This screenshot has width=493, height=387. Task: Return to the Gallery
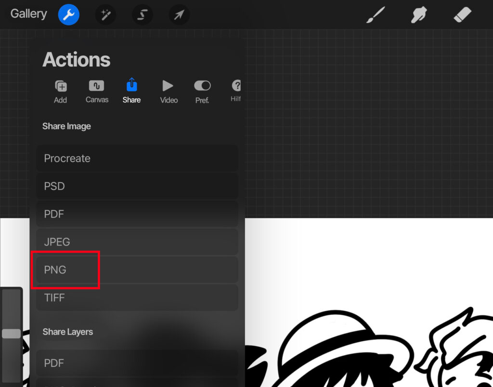[27, 14]
